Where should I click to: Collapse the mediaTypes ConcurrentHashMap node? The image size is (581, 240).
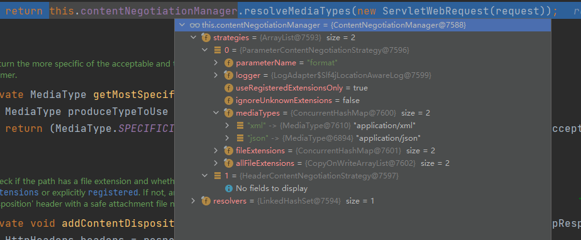click(x=216, y=113)
